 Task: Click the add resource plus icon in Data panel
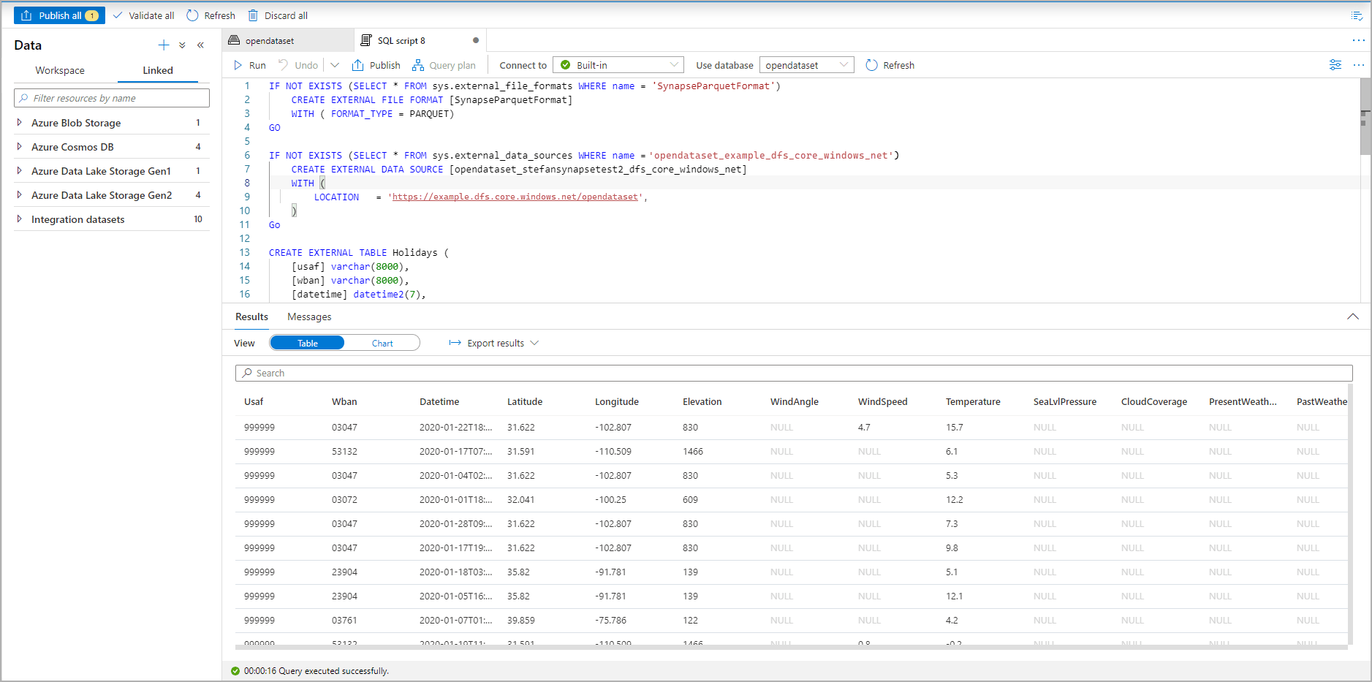(164, 45)
